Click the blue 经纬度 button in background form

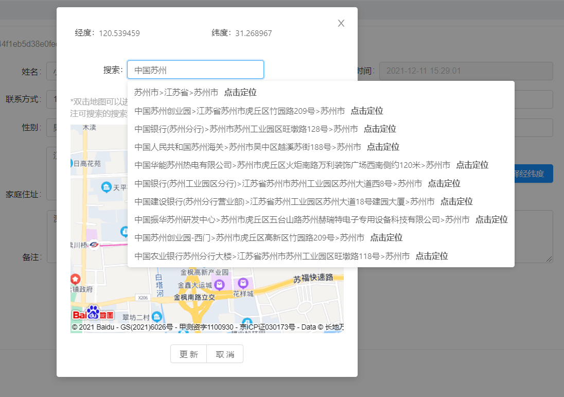[x=534, y=174]
